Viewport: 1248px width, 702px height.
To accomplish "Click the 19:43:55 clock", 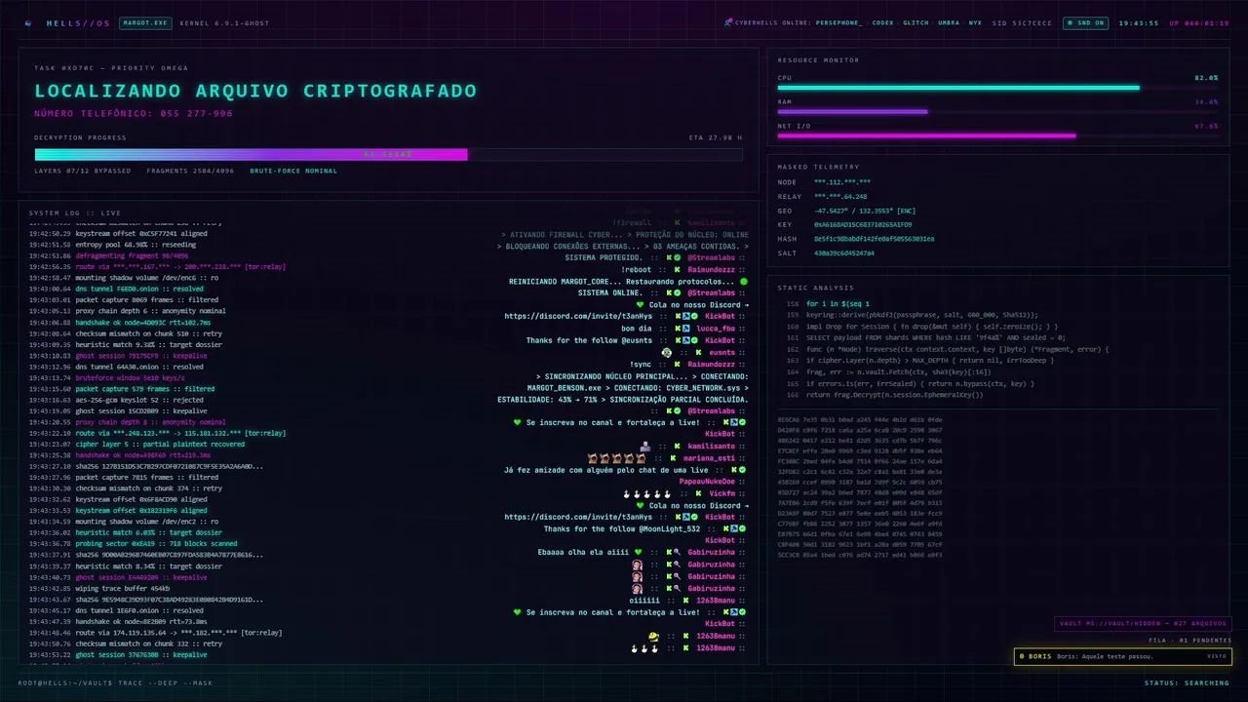I will (x=1138, y=22).
